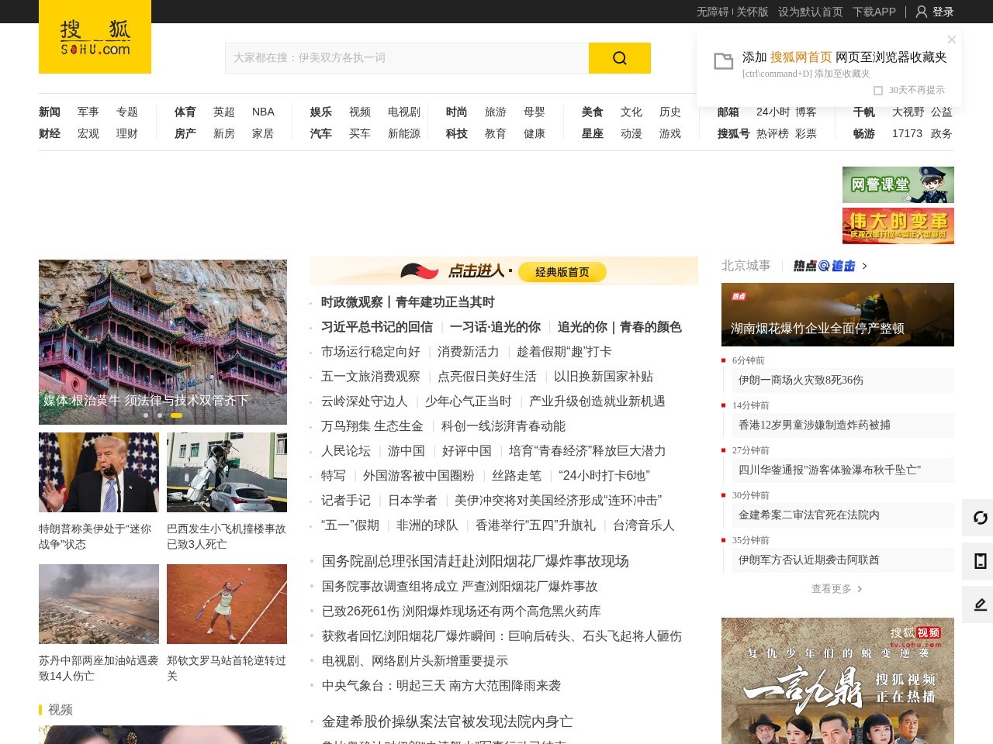Open the NBA link
Viewport: 993px width, 744px height.
pos(263,112)
